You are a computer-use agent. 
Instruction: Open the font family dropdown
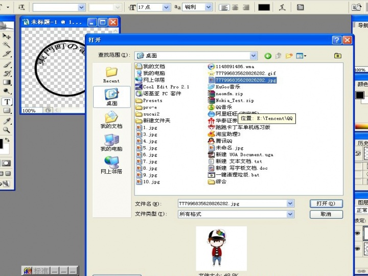(81, 8)
